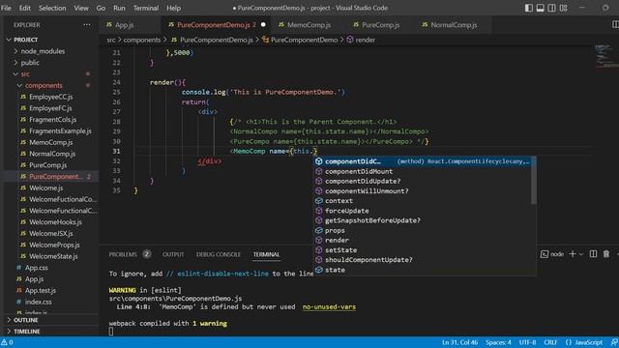Open the Go menu
Screen dimensions: 619x348
[101, 8]
